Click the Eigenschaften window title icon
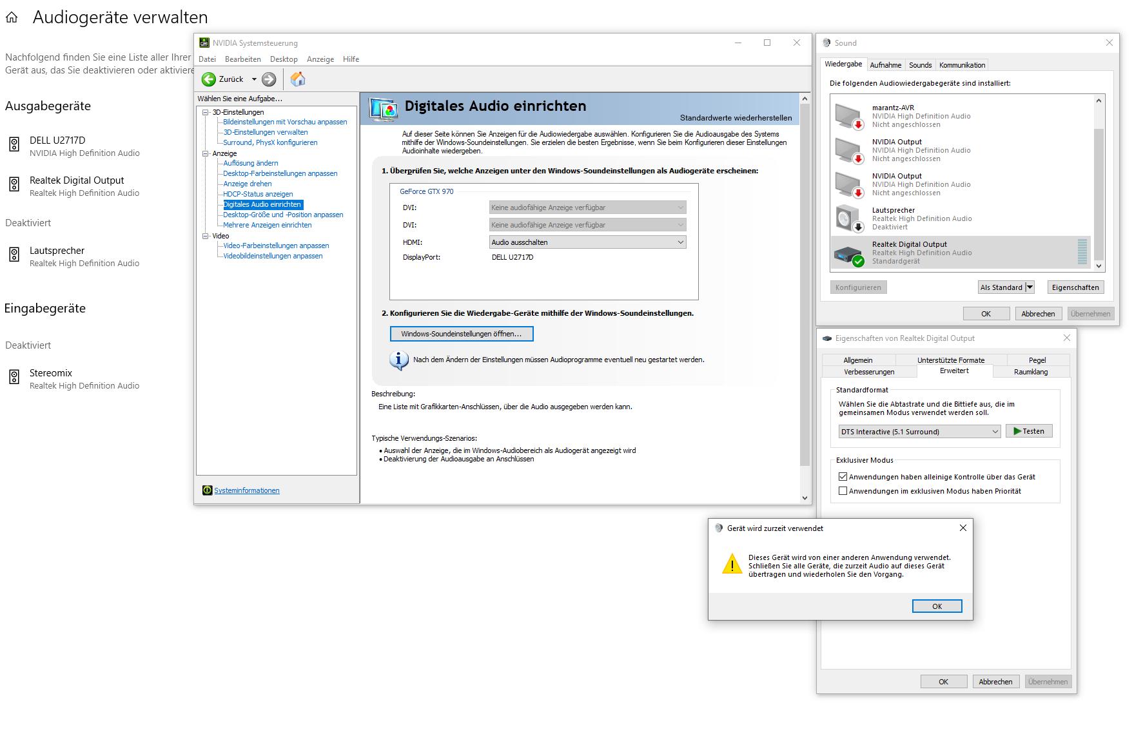 826,338
